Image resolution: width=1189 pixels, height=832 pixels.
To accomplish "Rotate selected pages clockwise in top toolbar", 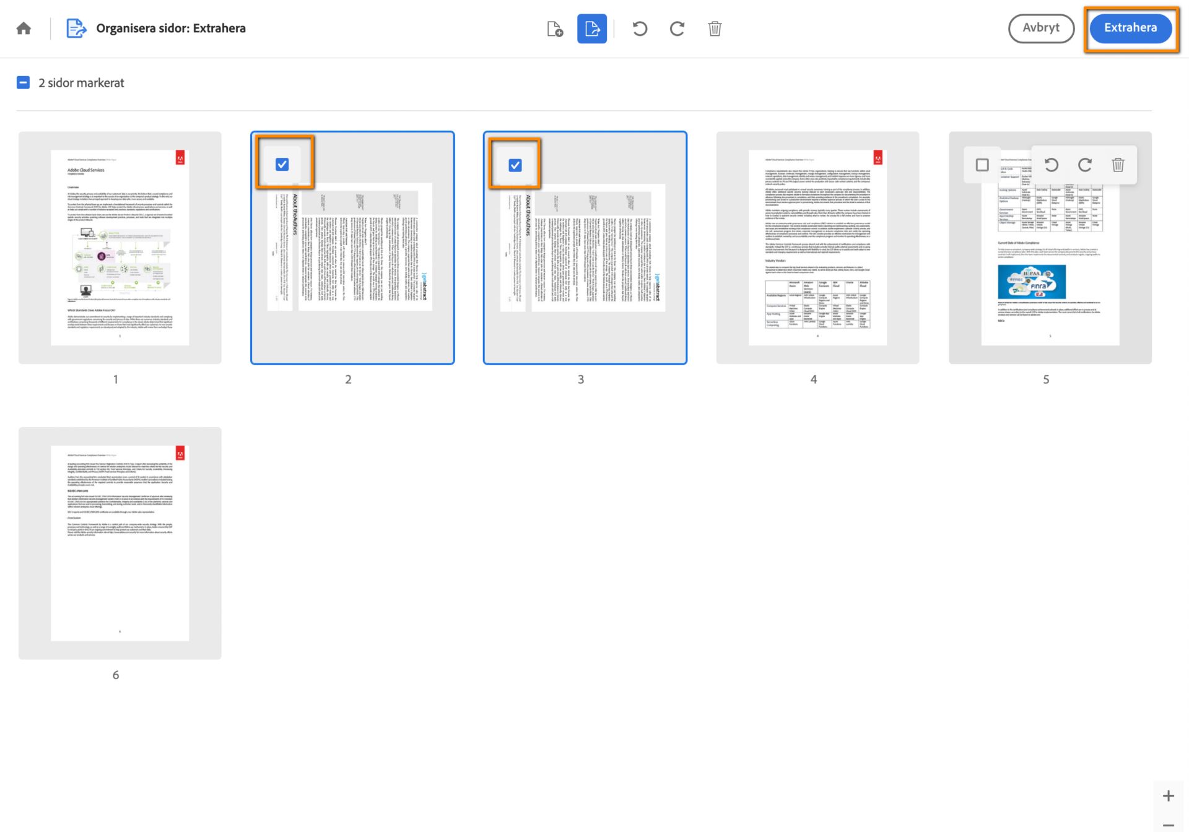I will click(677, 28).
